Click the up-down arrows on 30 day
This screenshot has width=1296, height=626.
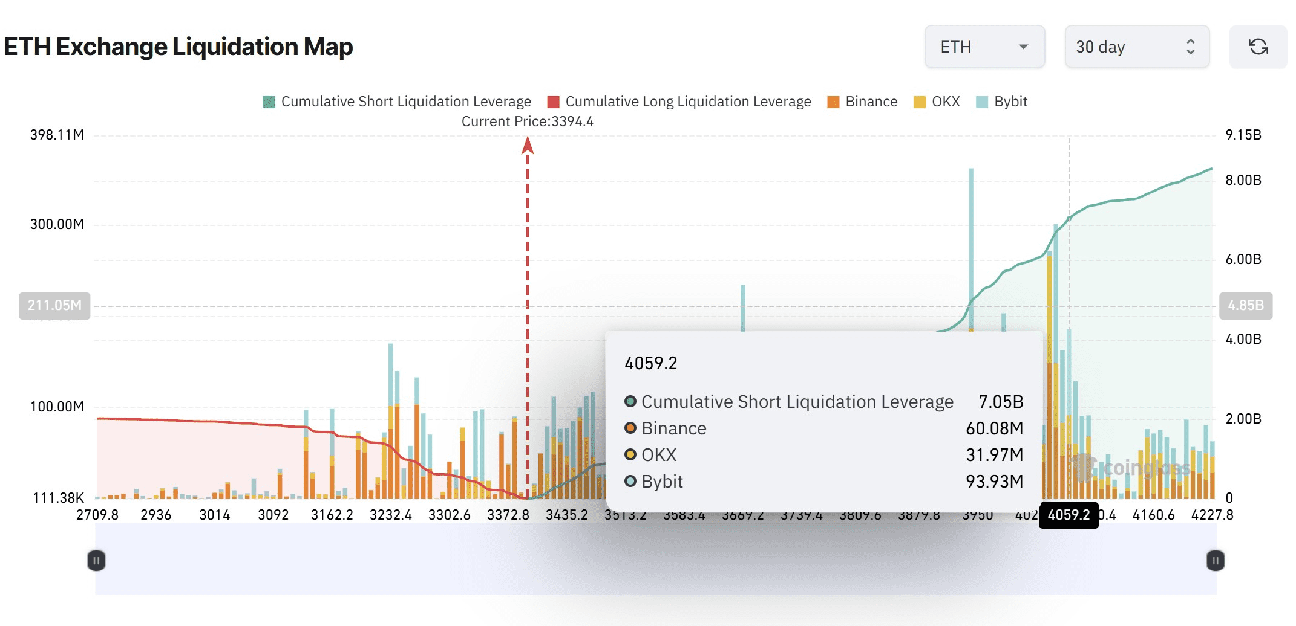coord(1190,47)
